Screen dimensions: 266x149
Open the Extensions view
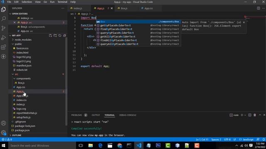[3, 47]
